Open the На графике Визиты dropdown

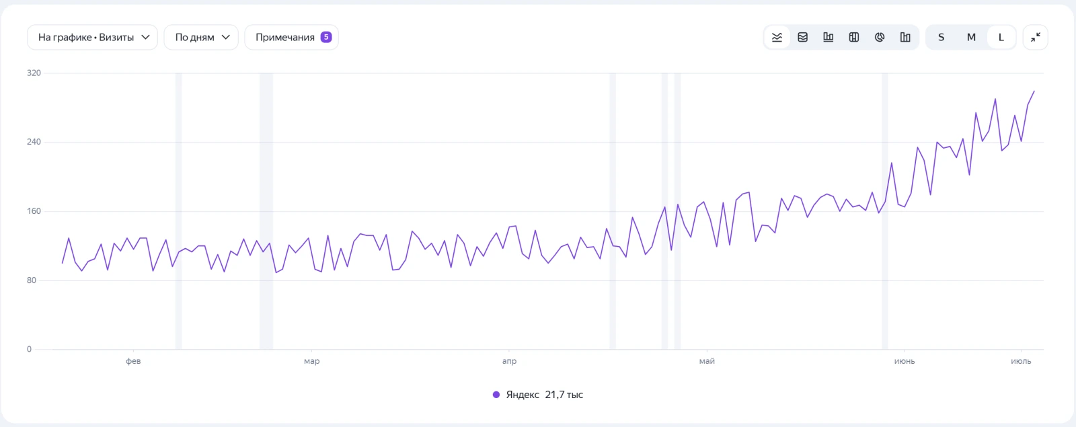click(x=93, y=37)
